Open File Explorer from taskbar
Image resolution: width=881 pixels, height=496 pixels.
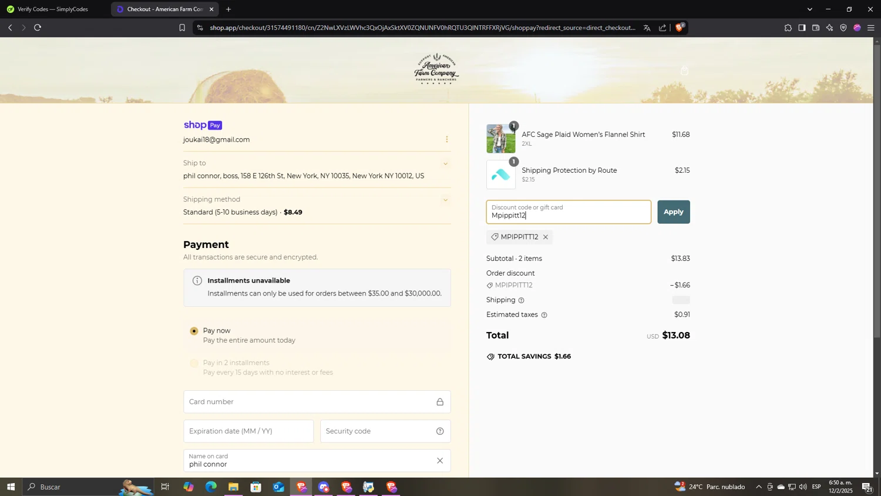point(233,487)
